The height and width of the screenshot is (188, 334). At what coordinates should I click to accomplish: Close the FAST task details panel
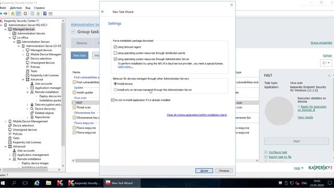tap(329, 76)
